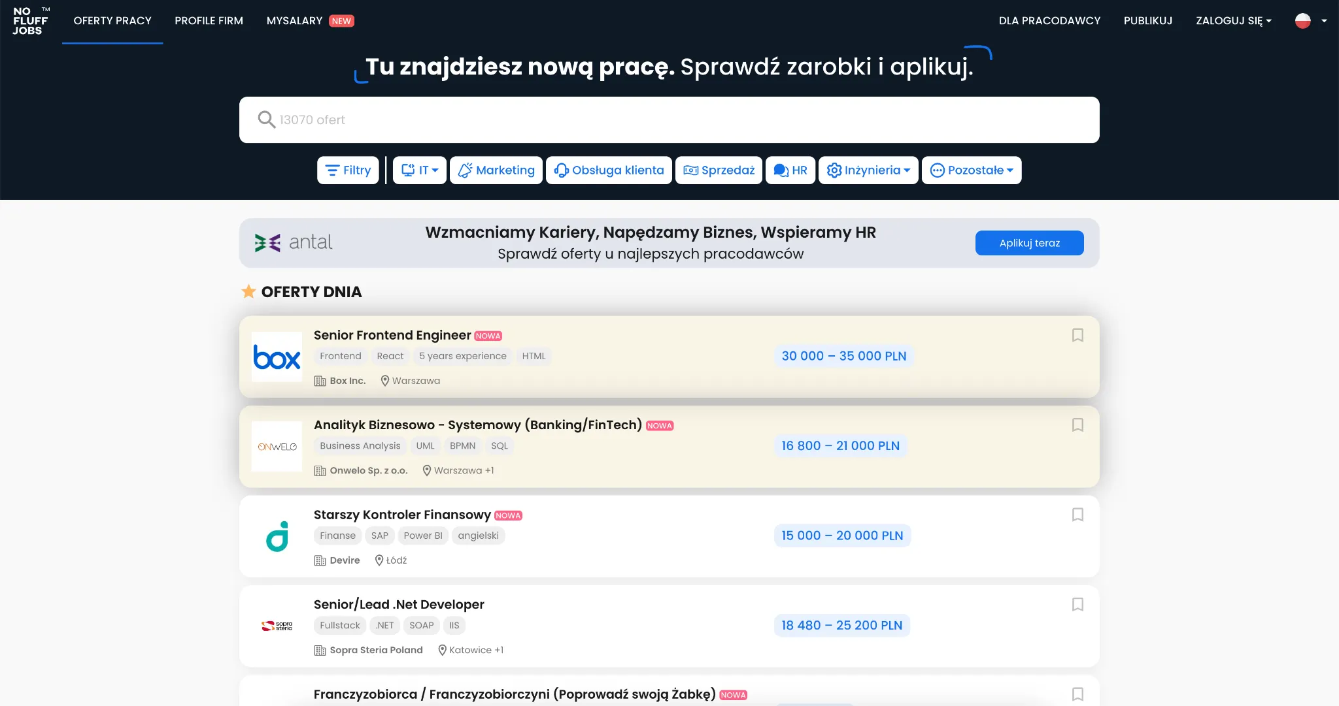Click the React skill tag

pyautogui.click(x=390, y=356)
